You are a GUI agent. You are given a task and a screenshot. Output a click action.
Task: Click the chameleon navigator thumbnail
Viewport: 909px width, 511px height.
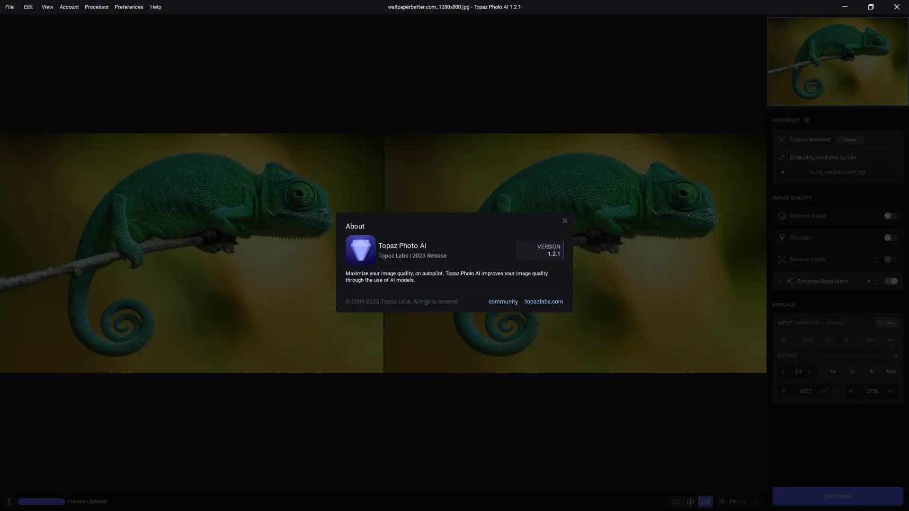tap(838, 62)
